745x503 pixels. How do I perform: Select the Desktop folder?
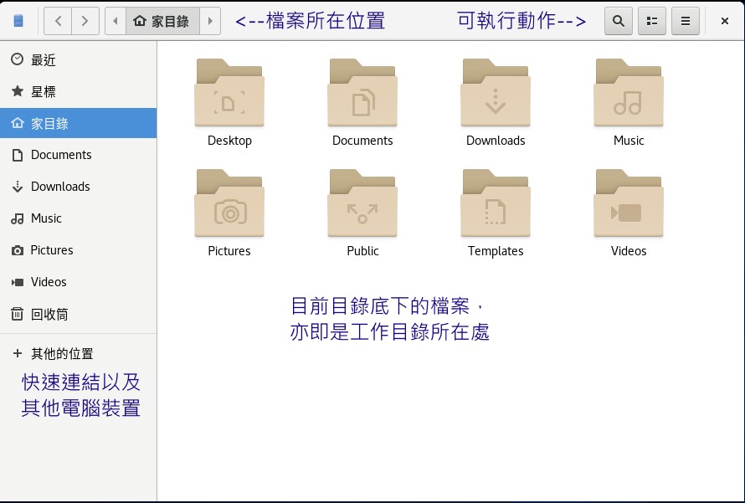[229, 92]
